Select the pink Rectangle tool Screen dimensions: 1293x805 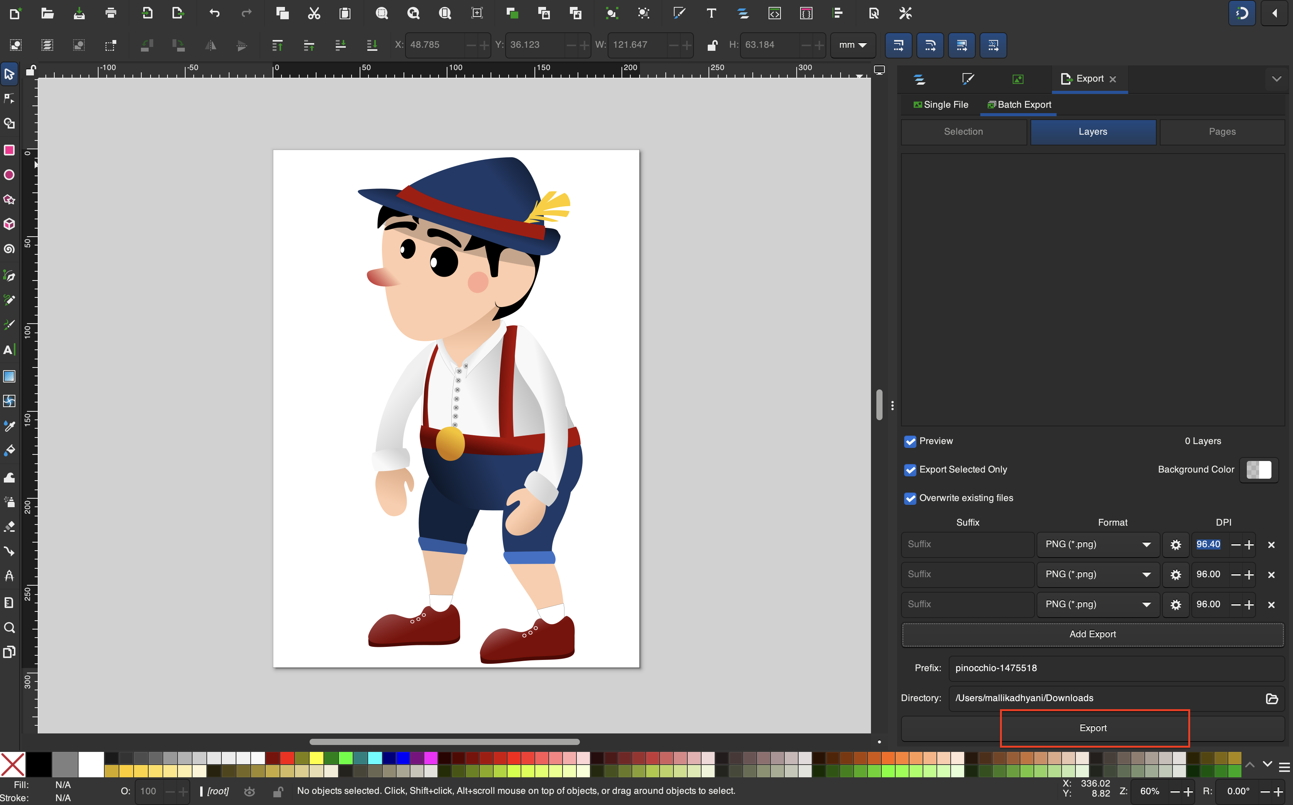[x=9, y=150]
